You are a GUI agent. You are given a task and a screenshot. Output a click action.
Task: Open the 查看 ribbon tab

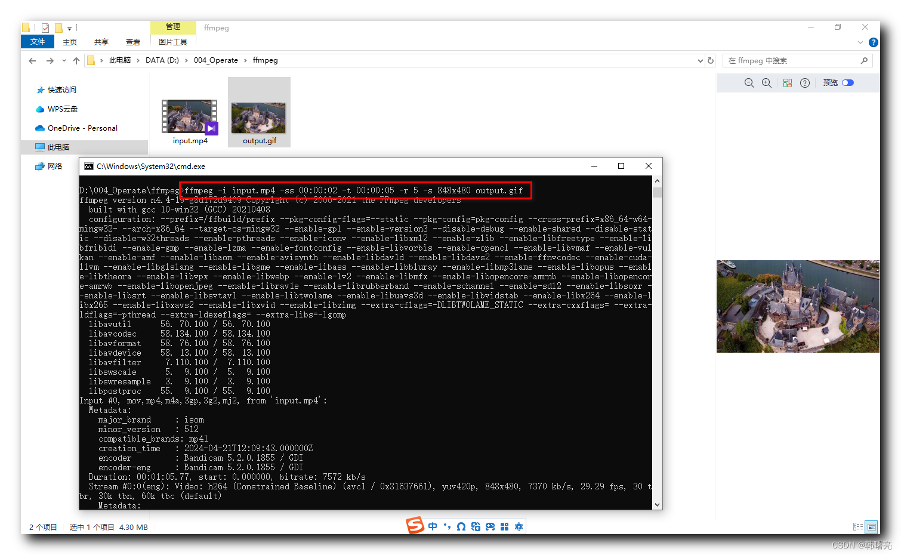pyautogui.click(x=133, y=42)
